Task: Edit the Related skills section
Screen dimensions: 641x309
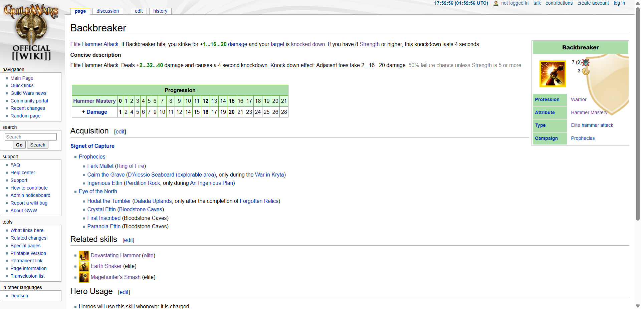Action: [128, 240]
